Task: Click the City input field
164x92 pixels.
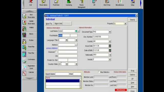Action: pyautogui.click(x=68, y=56)
